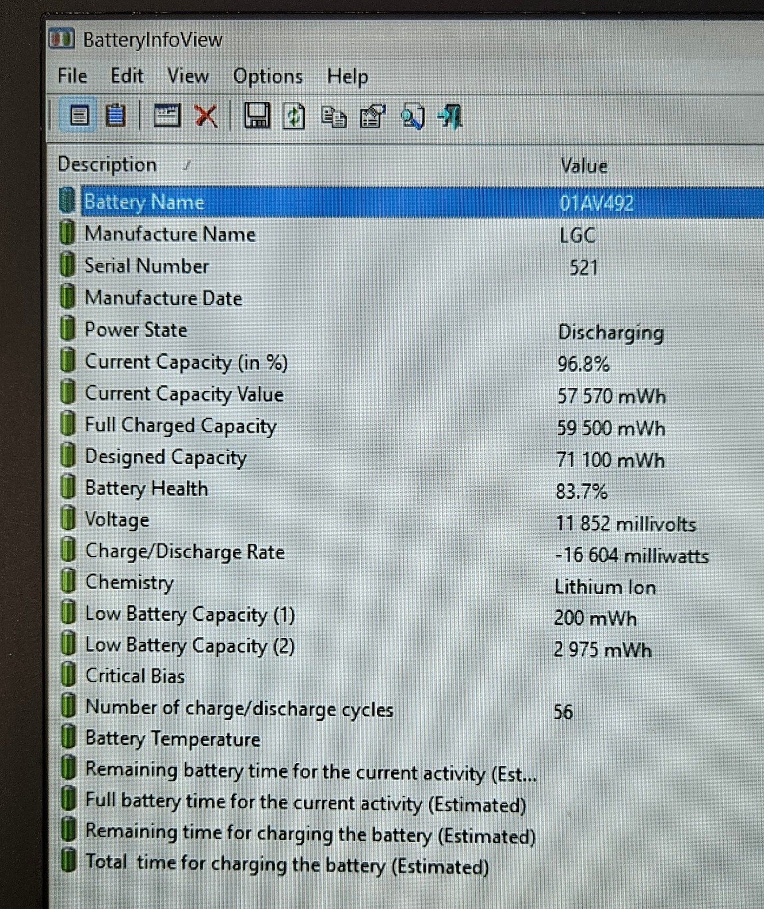Click the 71 100 mWh value

tap(610, 460)
